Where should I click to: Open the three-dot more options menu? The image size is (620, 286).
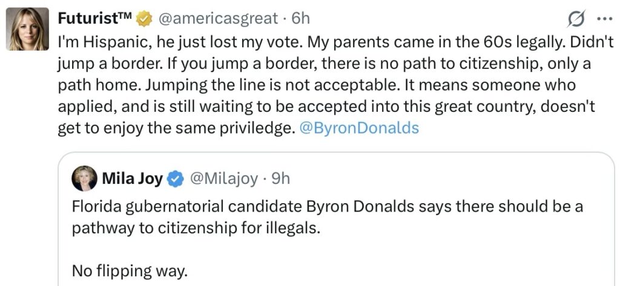tap(604, 19)
